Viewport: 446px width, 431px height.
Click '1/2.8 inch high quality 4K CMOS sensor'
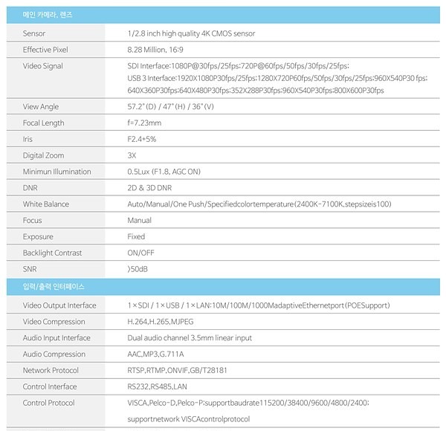click(191, 33)
